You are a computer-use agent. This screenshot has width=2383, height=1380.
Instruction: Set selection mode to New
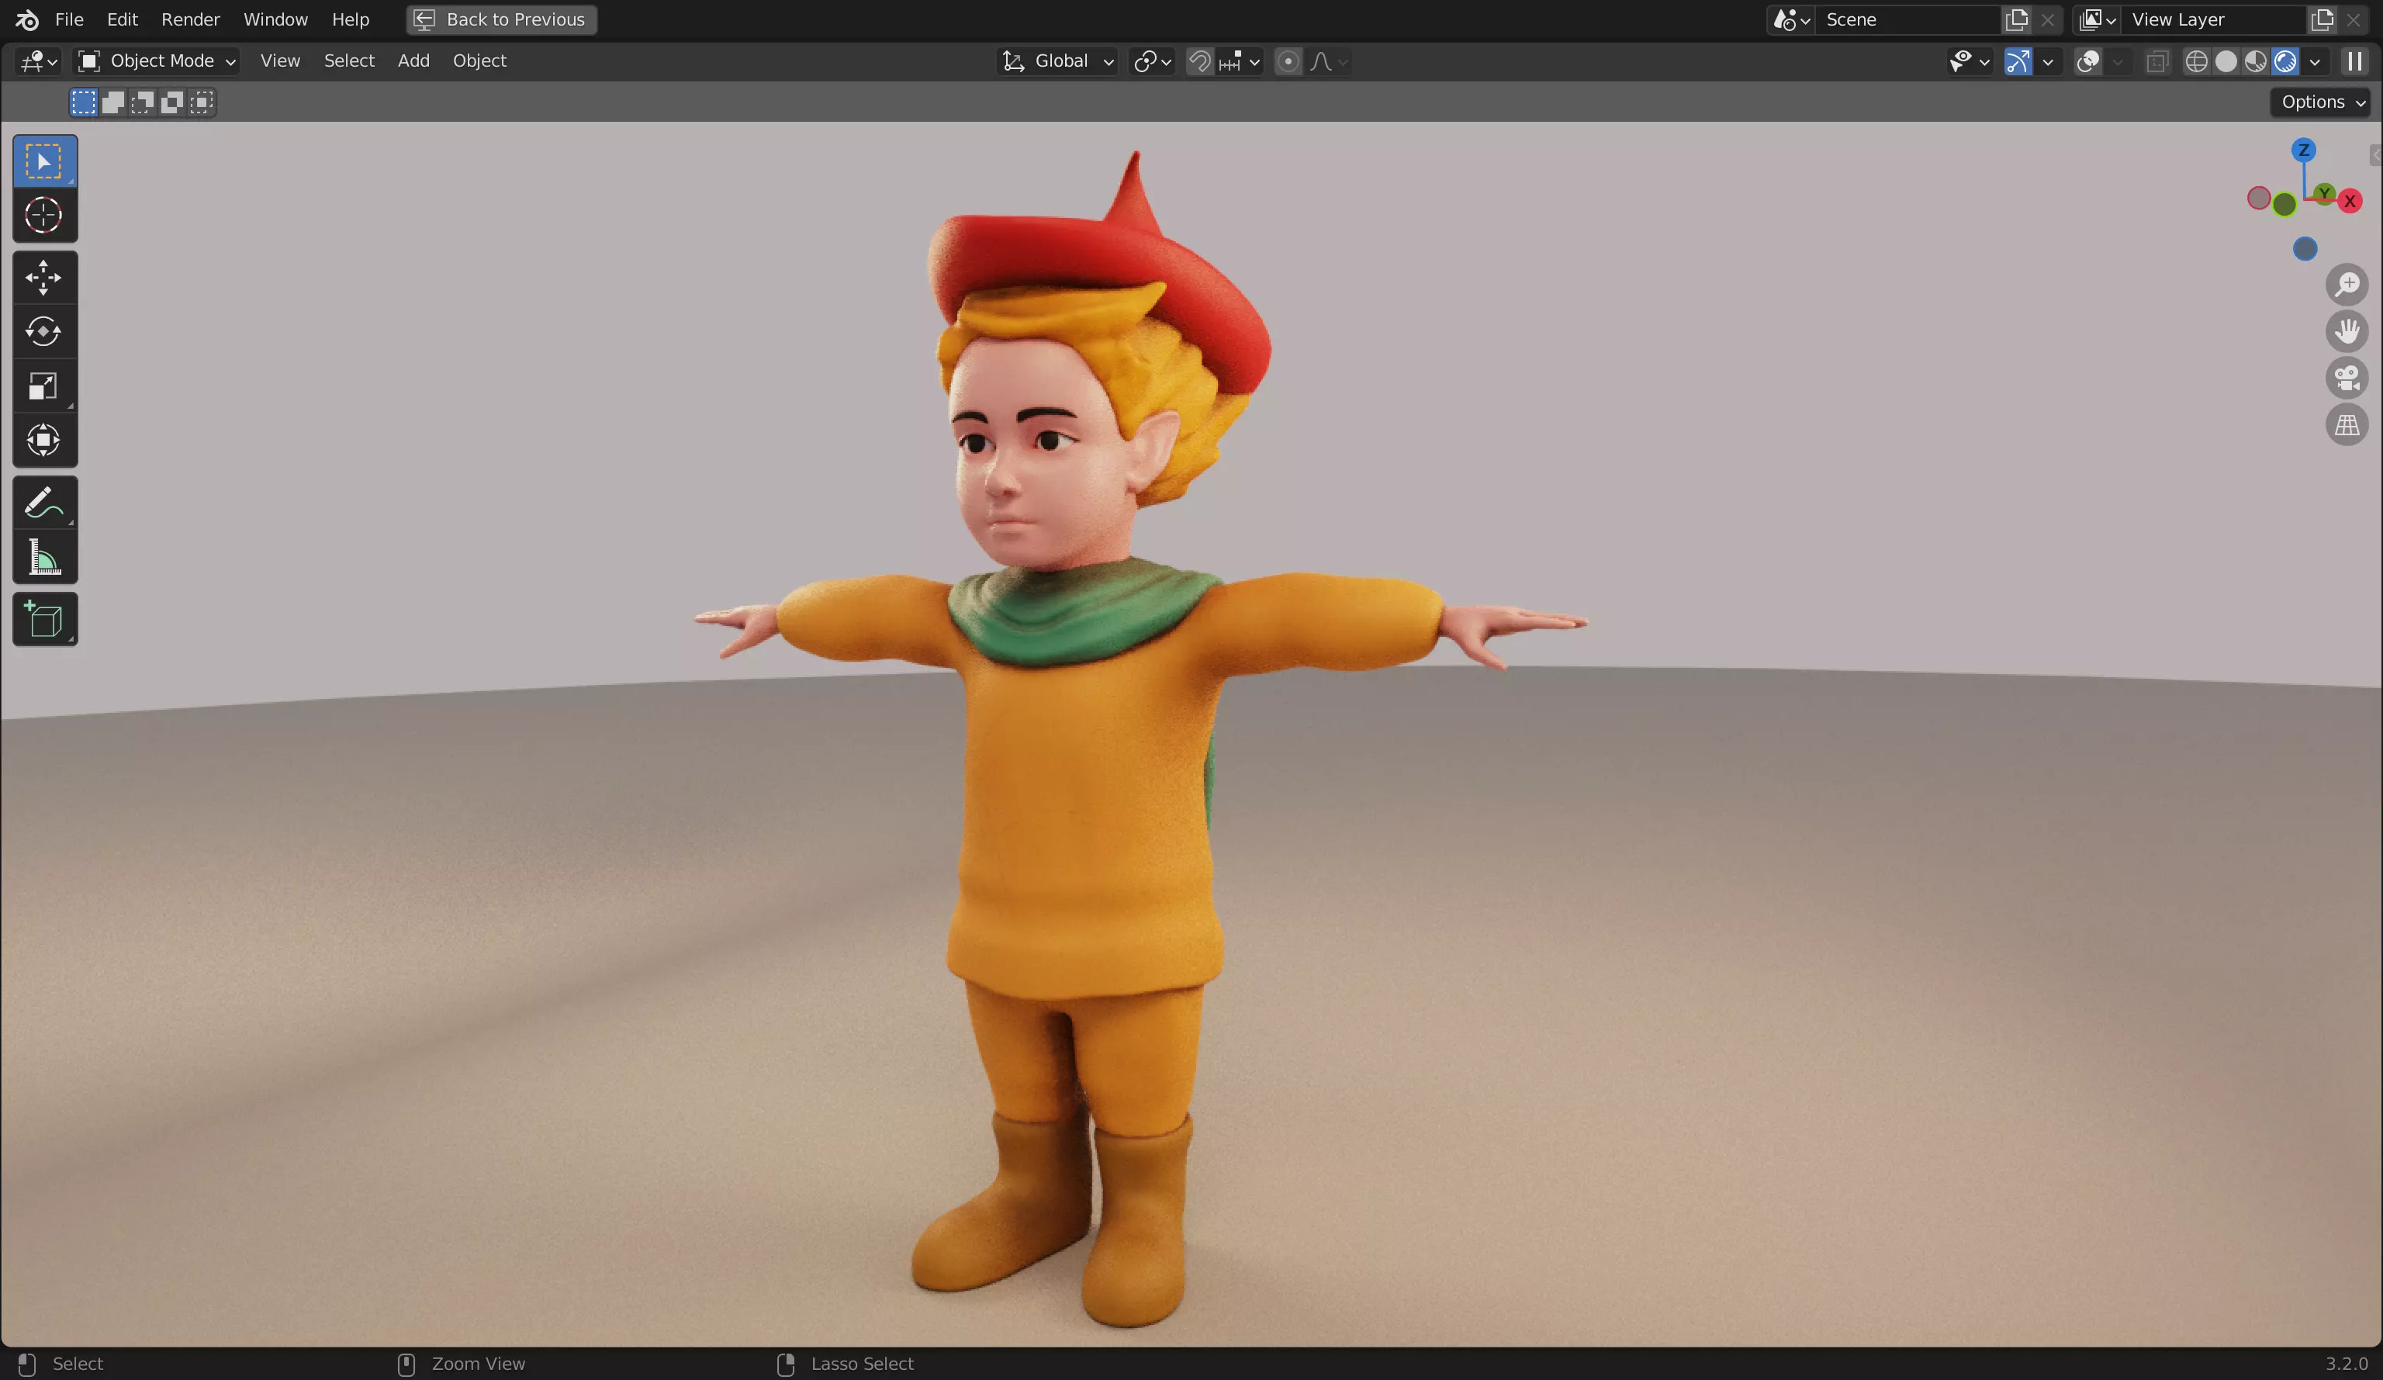click(83, 102)
